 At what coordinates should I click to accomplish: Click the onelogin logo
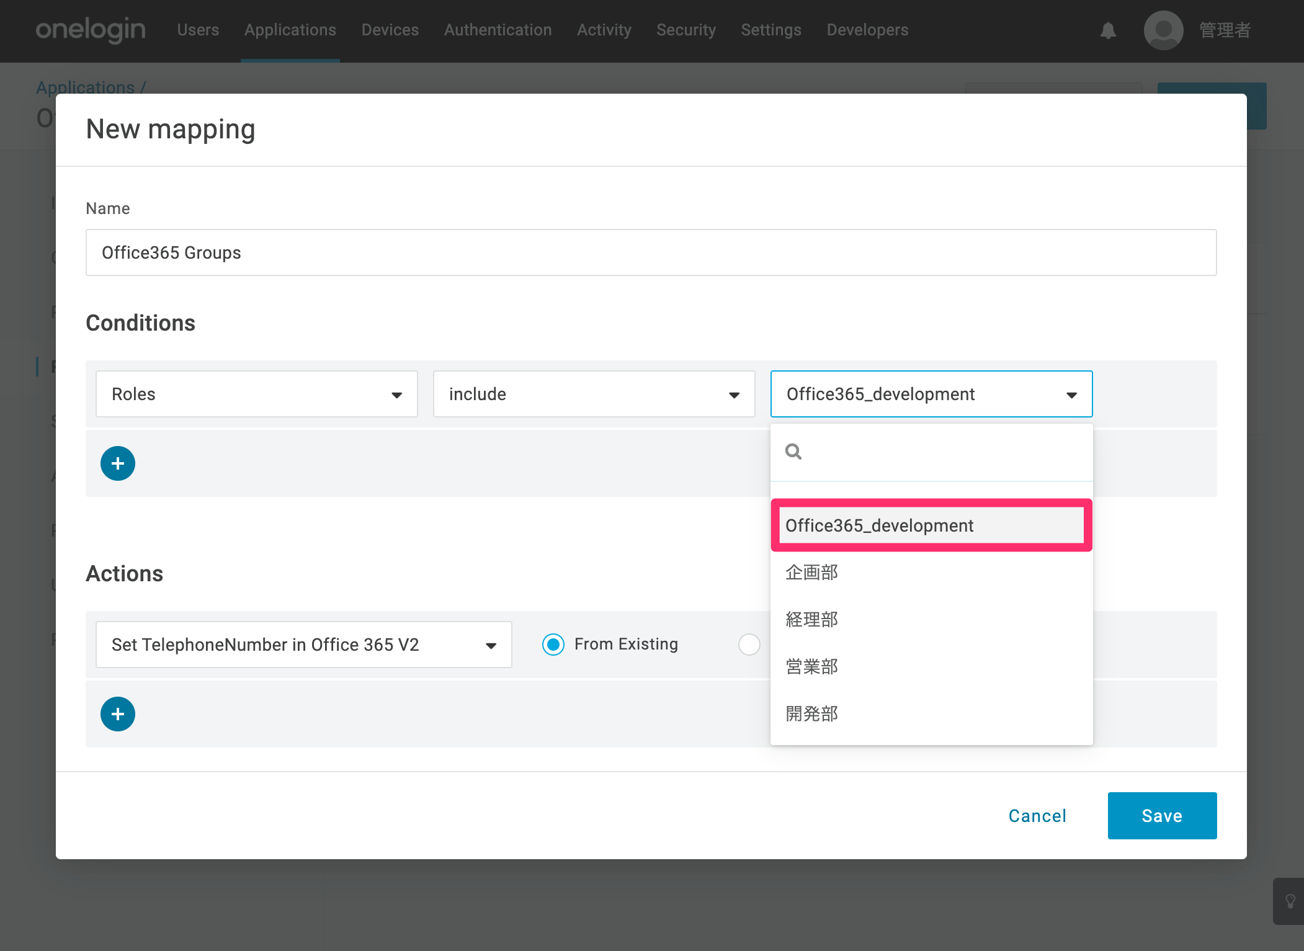[x=91, y=30]
